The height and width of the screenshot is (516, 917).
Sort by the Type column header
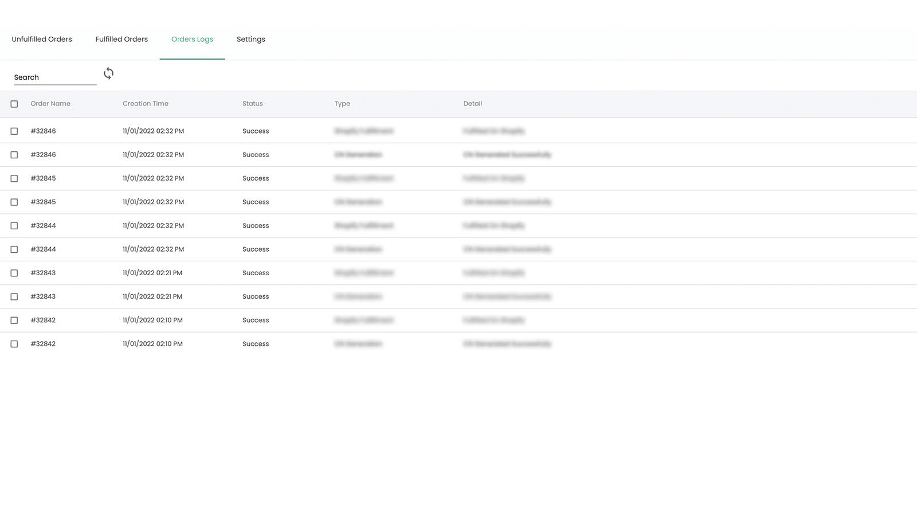(342, 104)
